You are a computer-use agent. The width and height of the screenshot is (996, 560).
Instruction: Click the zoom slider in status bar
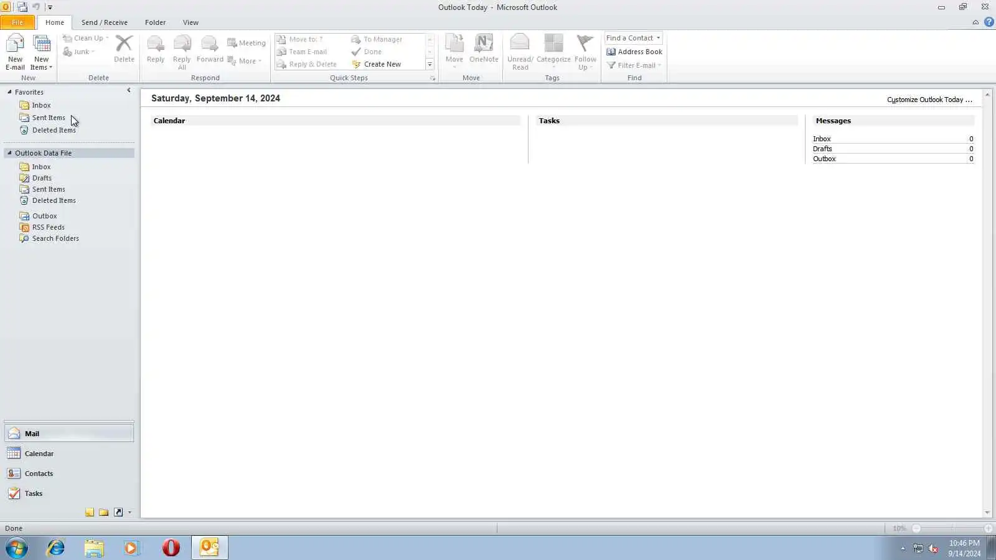(952, 528)
